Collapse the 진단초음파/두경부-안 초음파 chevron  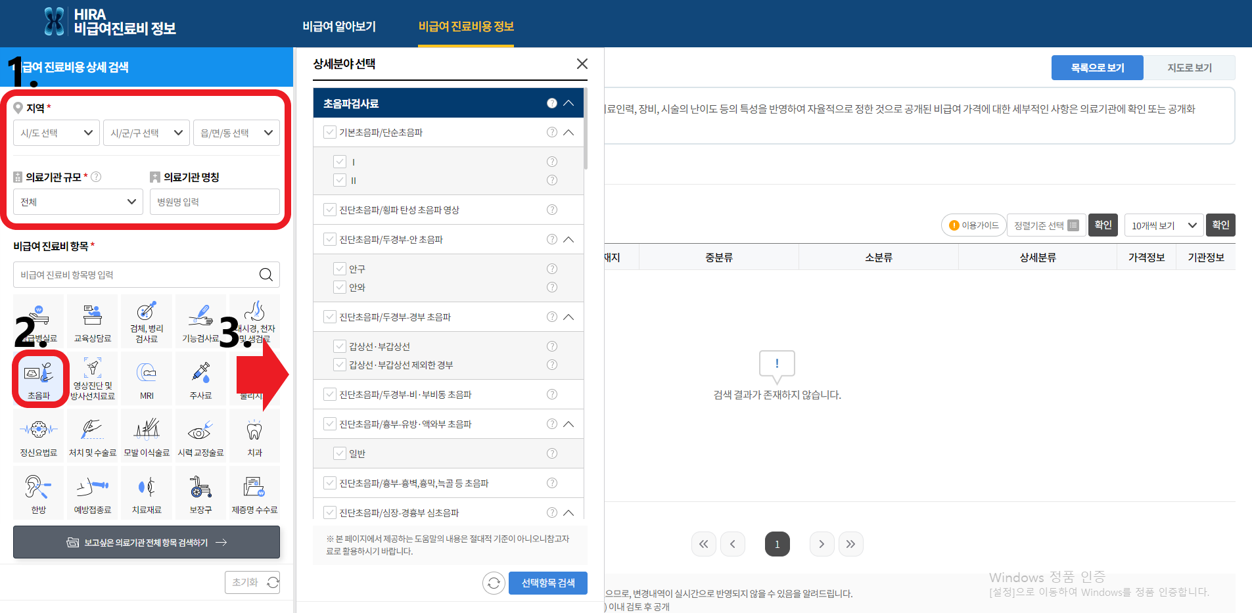point(569,239)
